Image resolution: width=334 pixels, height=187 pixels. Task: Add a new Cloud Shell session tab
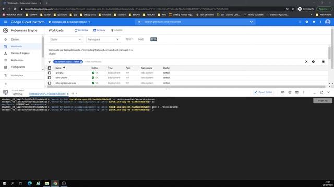coord(73,94)
